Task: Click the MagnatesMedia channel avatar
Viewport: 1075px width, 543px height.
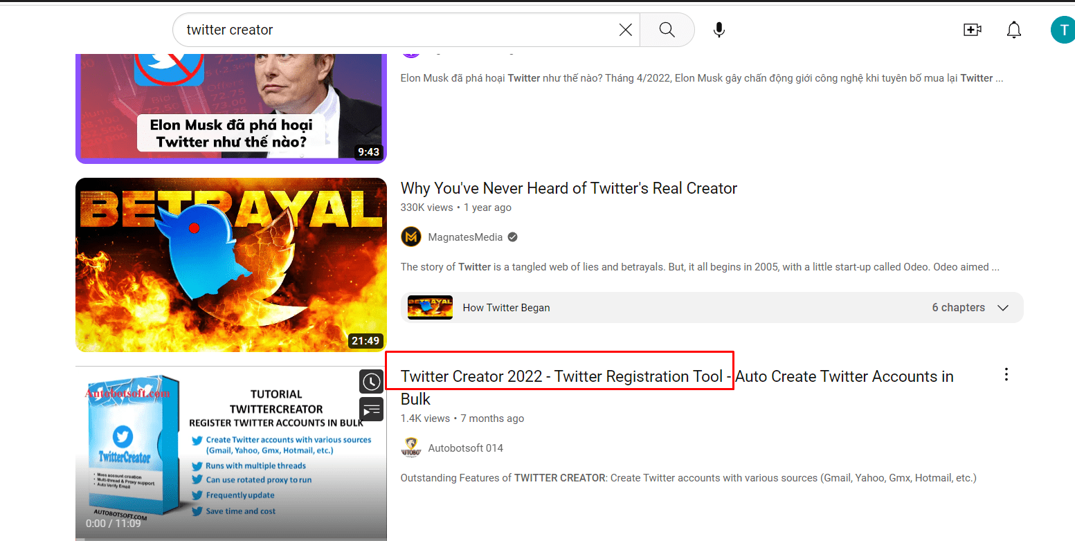Action: point(411,237)
